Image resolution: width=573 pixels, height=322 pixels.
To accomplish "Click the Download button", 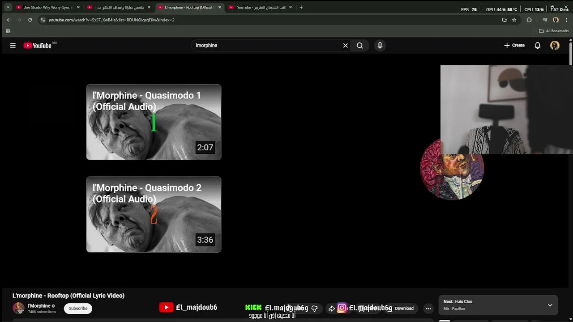I will 400,308.
